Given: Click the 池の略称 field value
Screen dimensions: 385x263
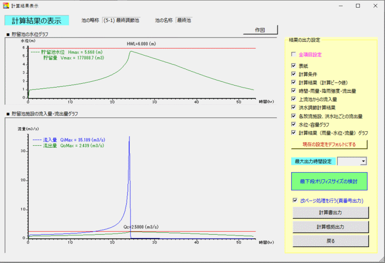Looking at the screenshot, I should point(121,21).
